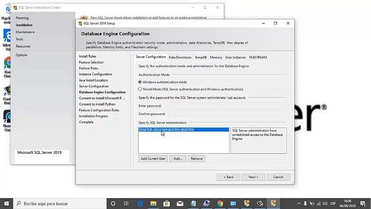Open the Windows Start menu

(6, 204)
